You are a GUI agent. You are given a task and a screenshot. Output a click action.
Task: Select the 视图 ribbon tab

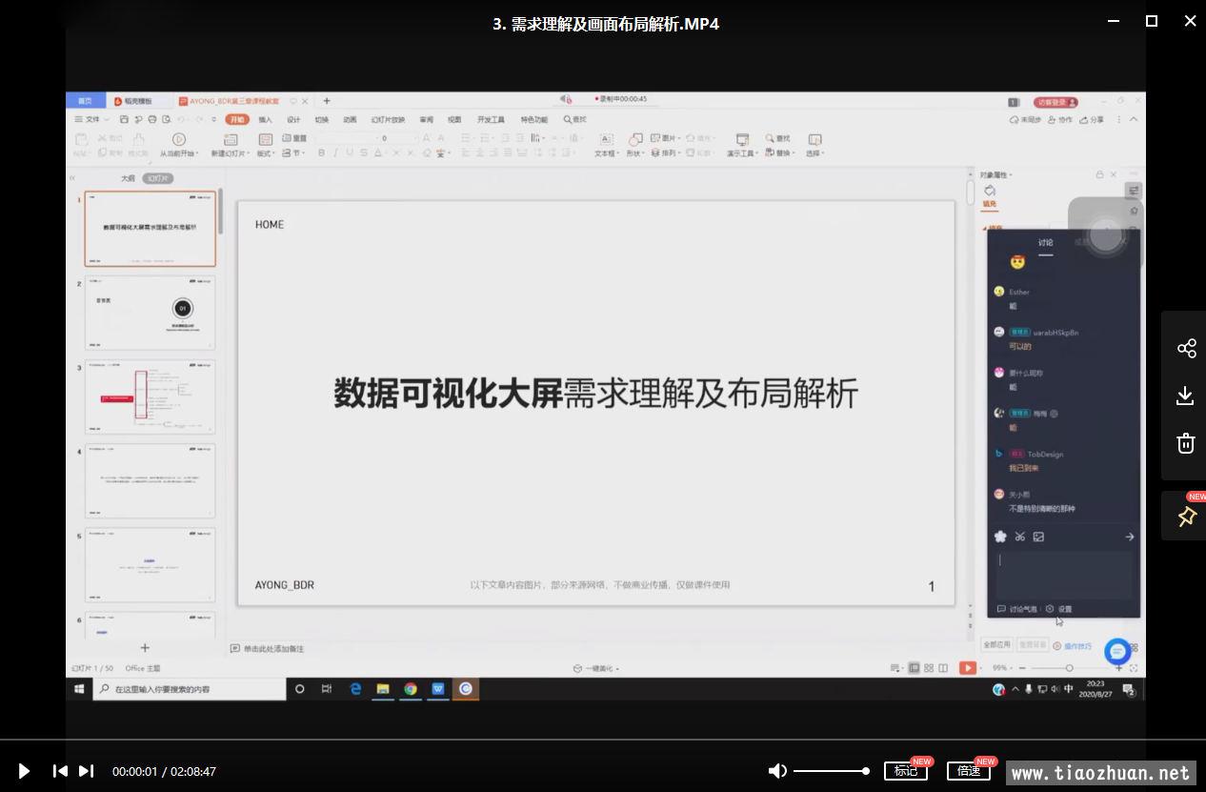coord(454,119)
